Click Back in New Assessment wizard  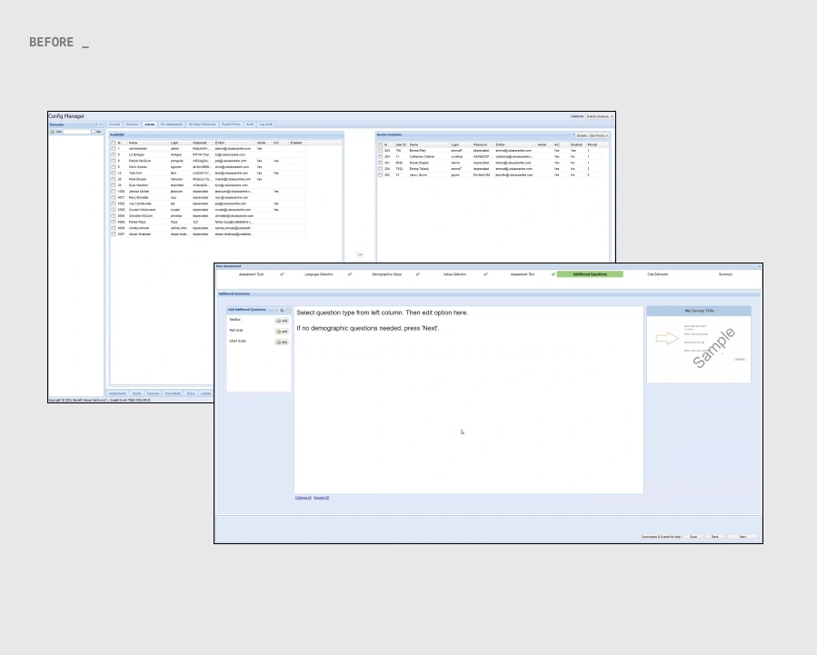click(x=715, y=537)
